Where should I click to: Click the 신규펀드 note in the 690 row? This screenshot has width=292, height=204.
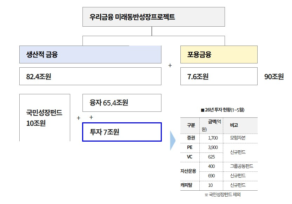(x=238, y=176)
